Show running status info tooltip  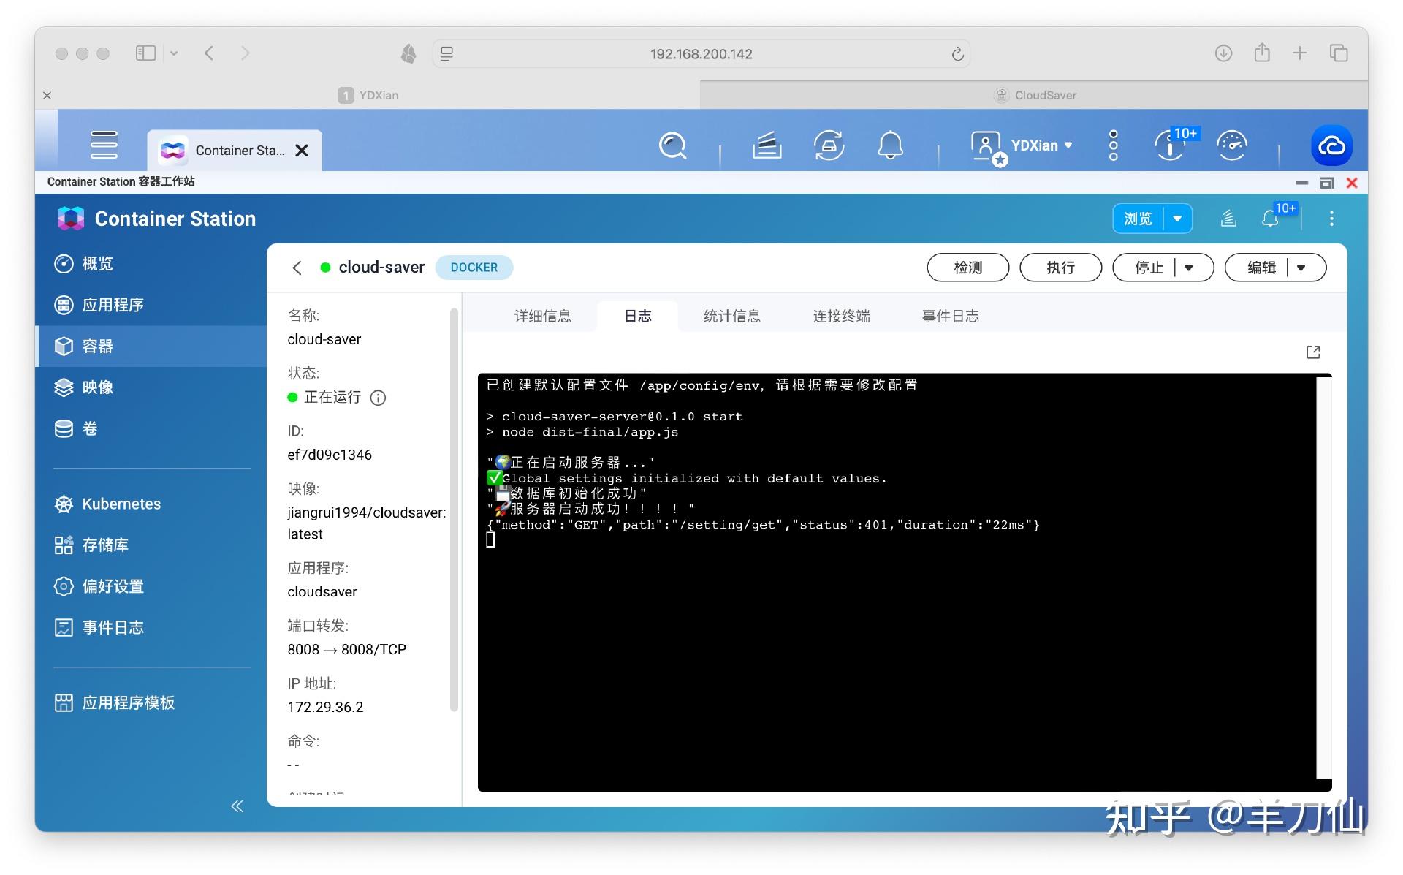(x=378, y=398)
